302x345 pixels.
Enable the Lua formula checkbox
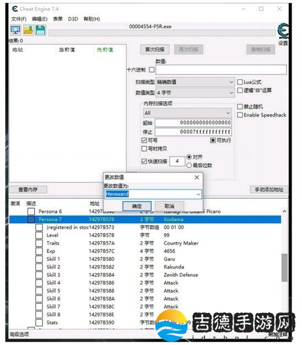click(x=240, y=82)
